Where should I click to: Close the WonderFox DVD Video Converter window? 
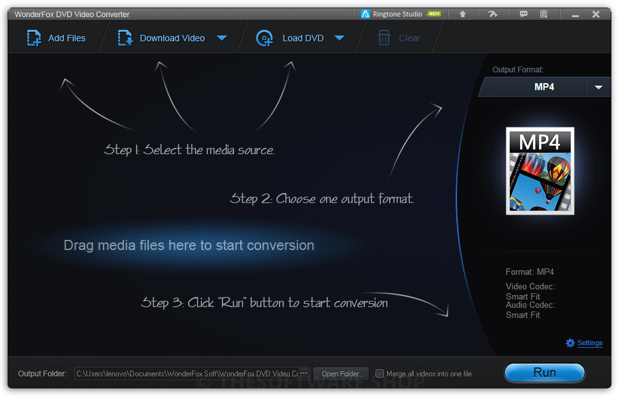click(595, 14)
